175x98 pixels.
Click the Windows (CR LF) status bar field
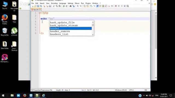(121, 90)
